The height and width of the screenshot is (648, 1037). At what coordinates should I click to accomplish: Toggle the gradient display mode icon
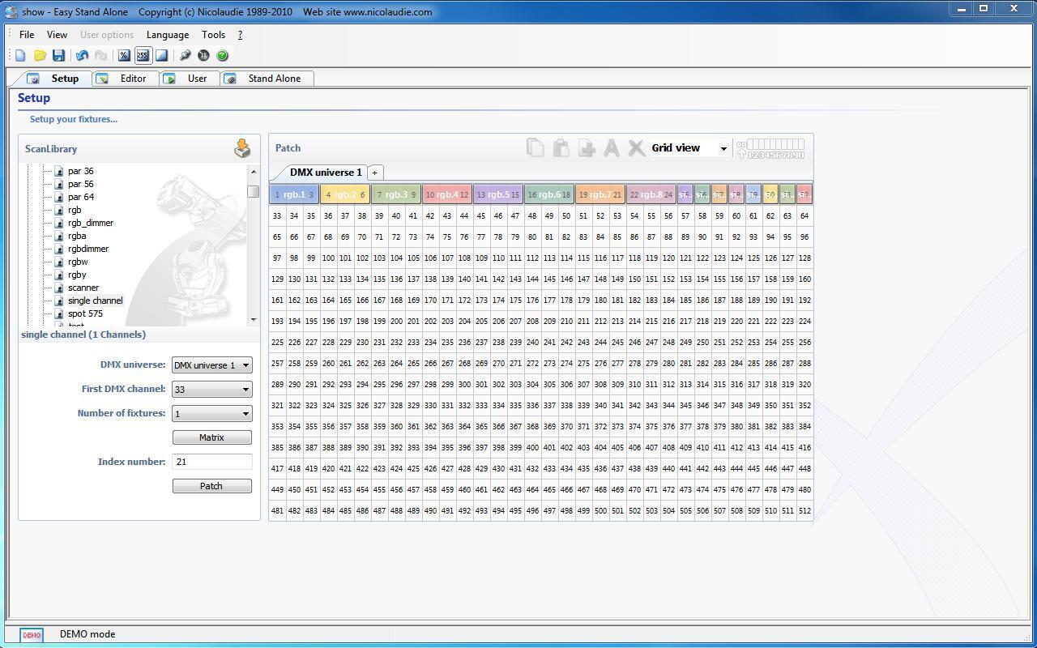tap(161, 56)
